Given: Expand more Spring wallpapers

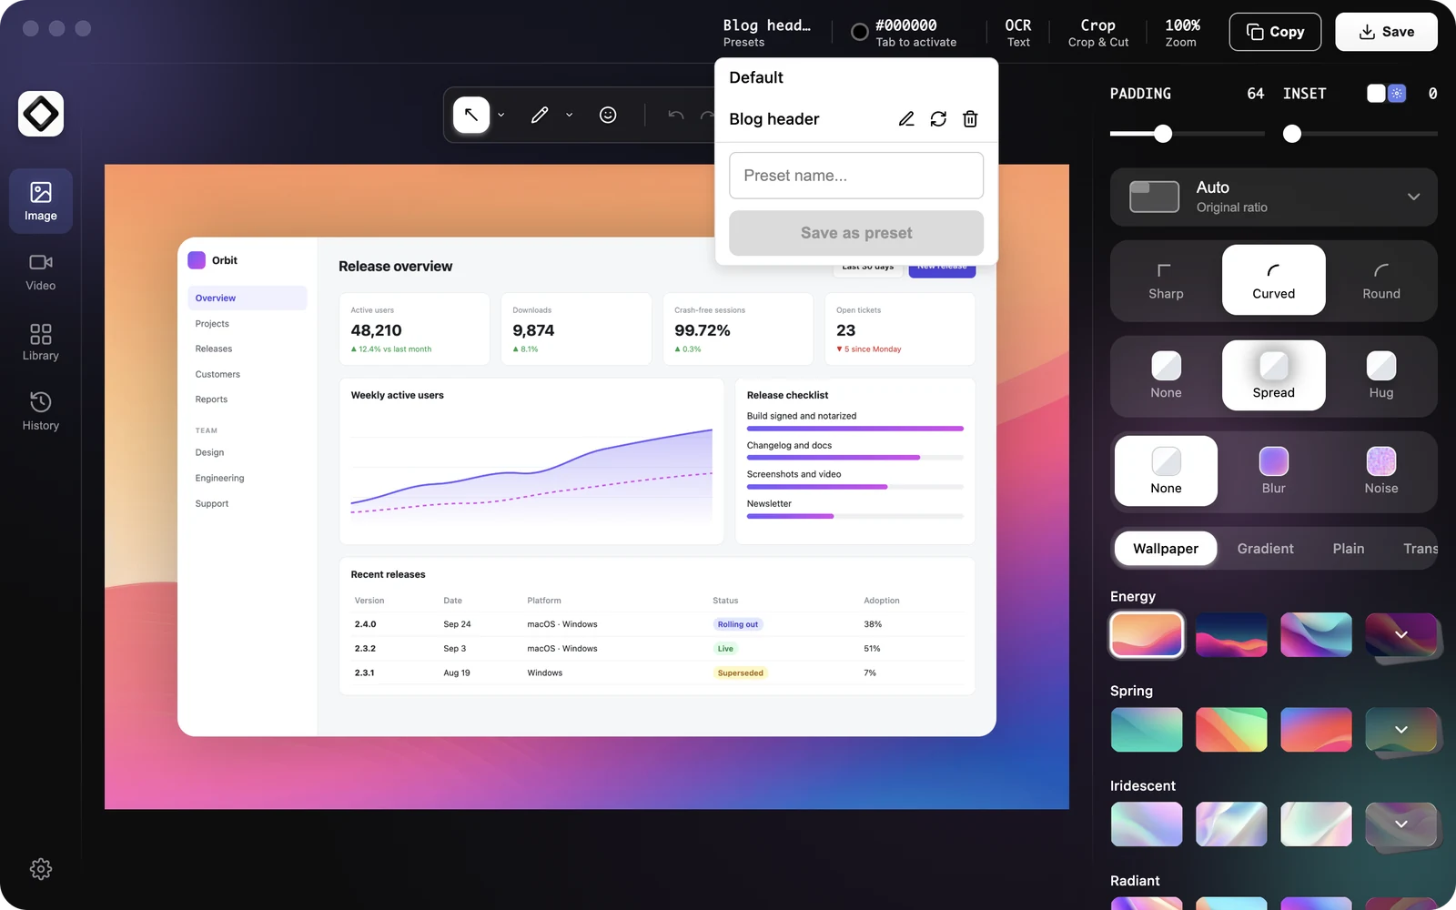Looking at the screenshot, I should (x=1401, y=730).
